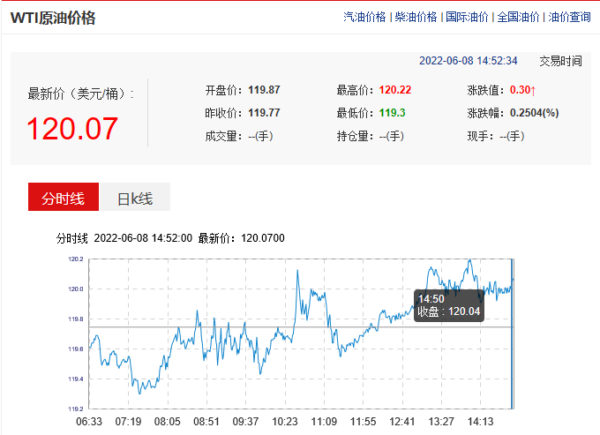Click the green 最低价 value 119.3
The image size is (600, 435).
[x=393, y=113]
